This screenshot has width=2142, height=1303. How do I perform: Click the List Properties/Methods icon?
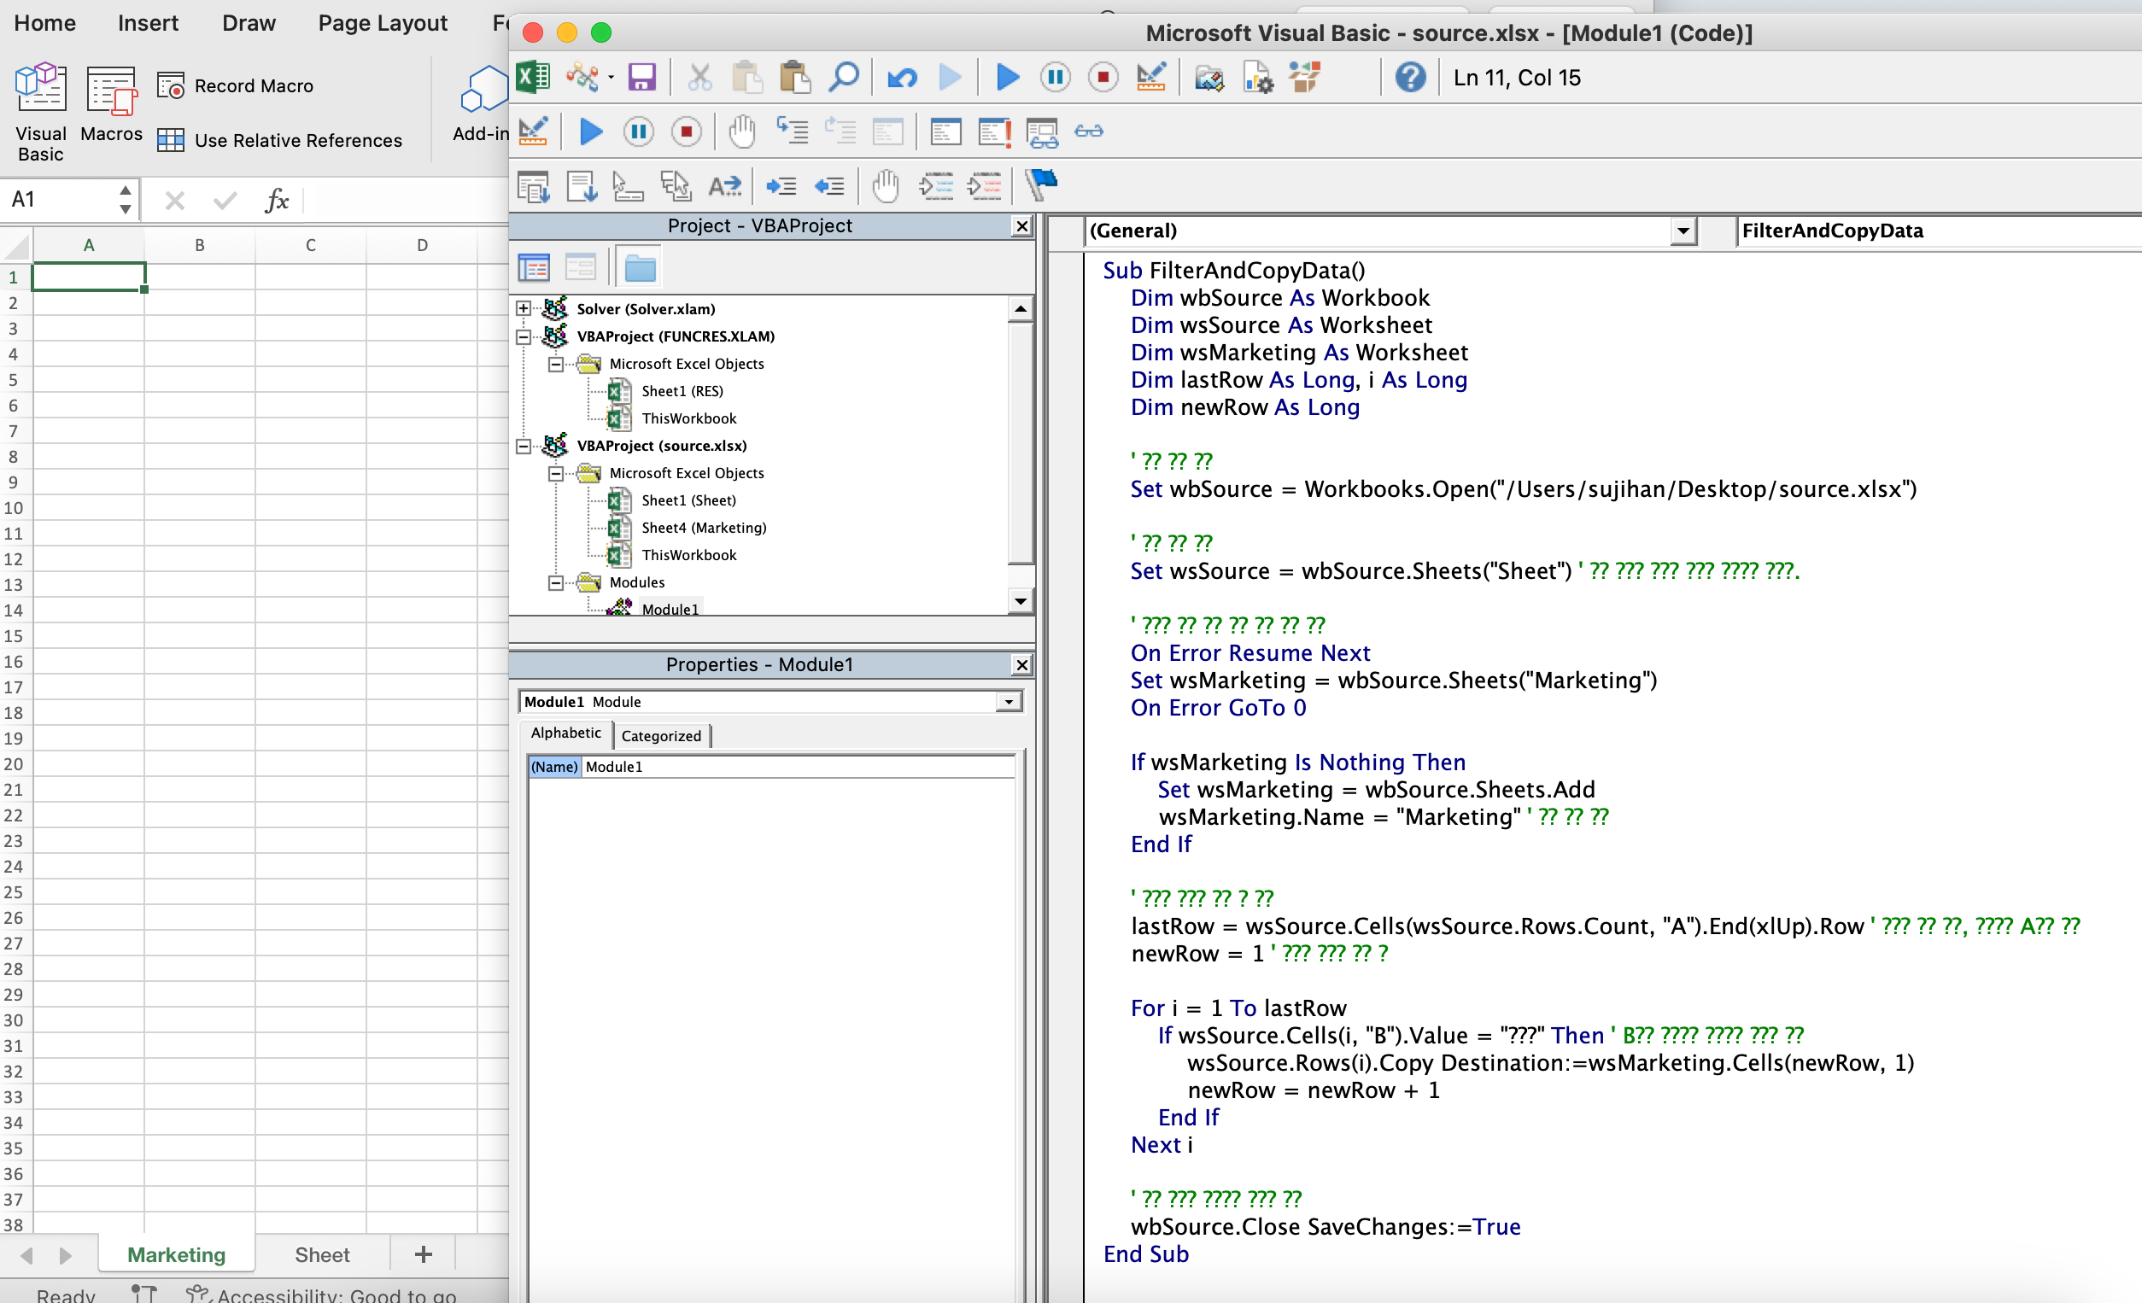click(x=533, y=186)
